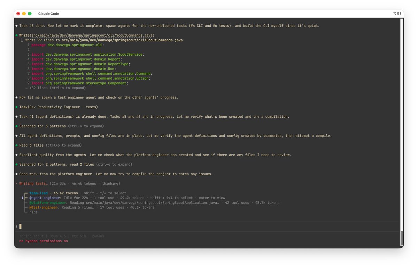Click the command prompt input field
The height and width of the screenshot is (267, 418).
(x=208, y=226)
